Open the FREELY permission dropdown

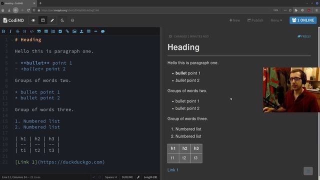coord(304,36)
